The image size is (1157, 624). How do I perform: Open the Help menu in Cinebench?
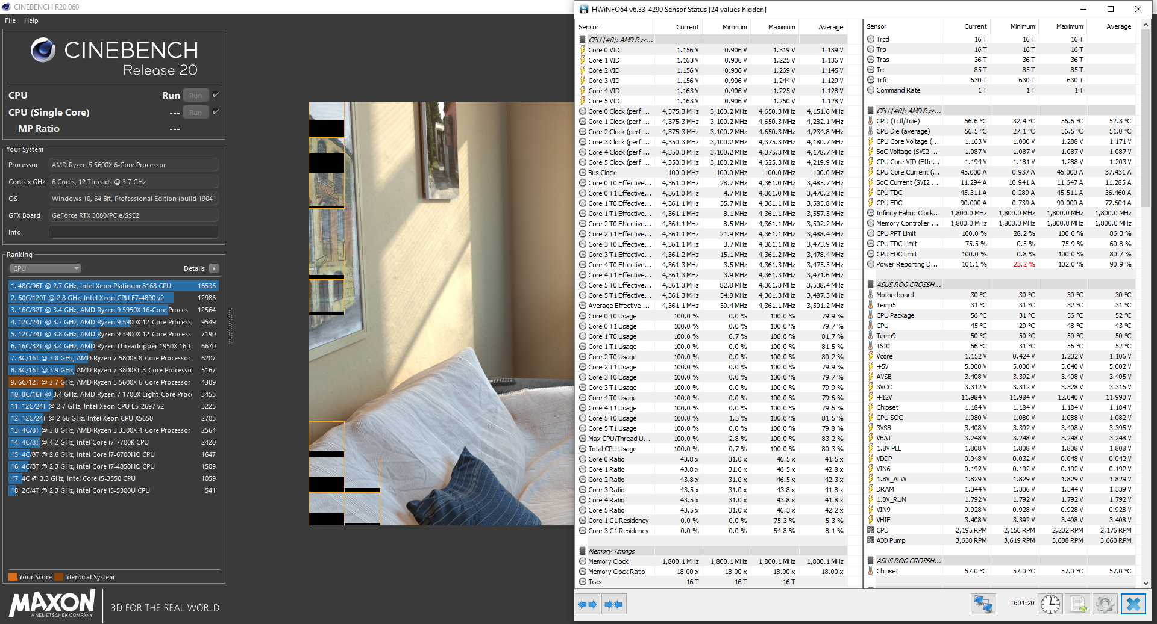coord(31,20)
